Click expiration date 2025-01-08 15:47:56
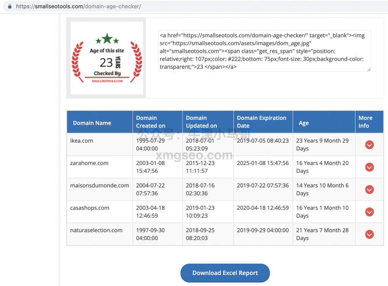Viewport: 388px width, 286px height. pyautogui.click(x=263, y=163)
